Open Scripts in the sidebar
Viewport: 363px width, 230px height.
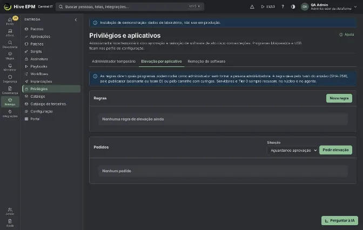[x=51, y=51]
